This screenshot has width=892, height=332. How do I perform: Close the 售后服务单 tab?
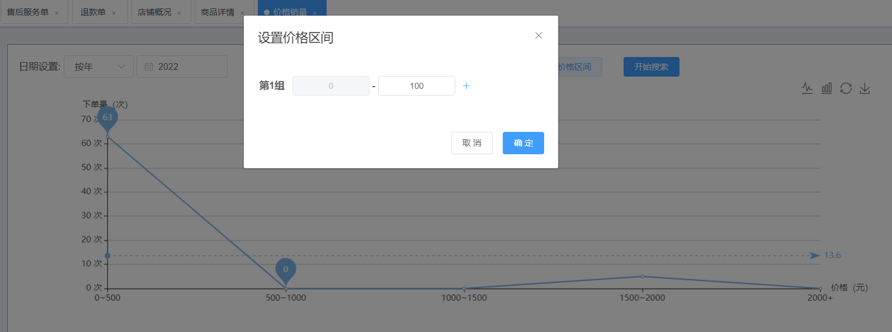(x=56, y=13)
